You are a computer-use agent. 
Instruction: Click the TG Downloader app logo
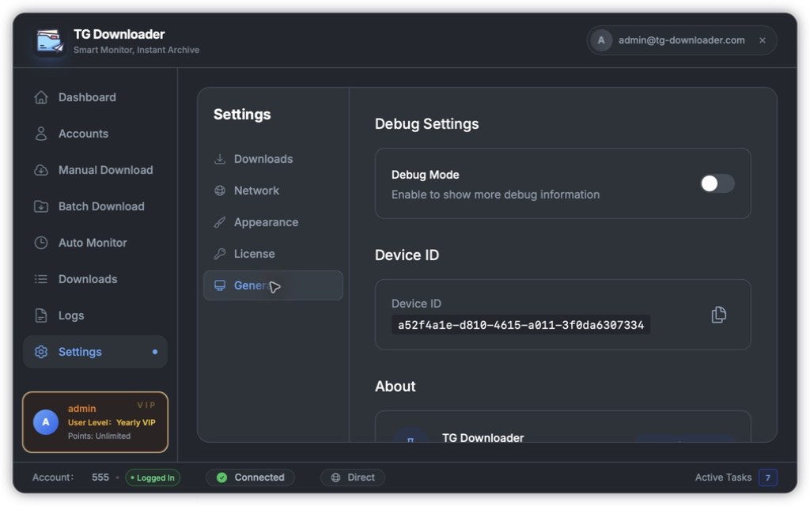click(50, 41)
